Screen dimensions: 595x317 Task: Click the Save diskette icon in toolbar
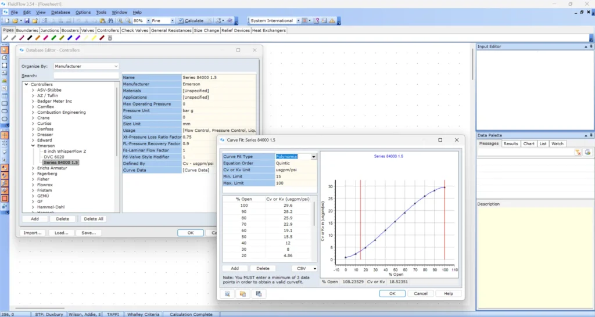[27, 21]
